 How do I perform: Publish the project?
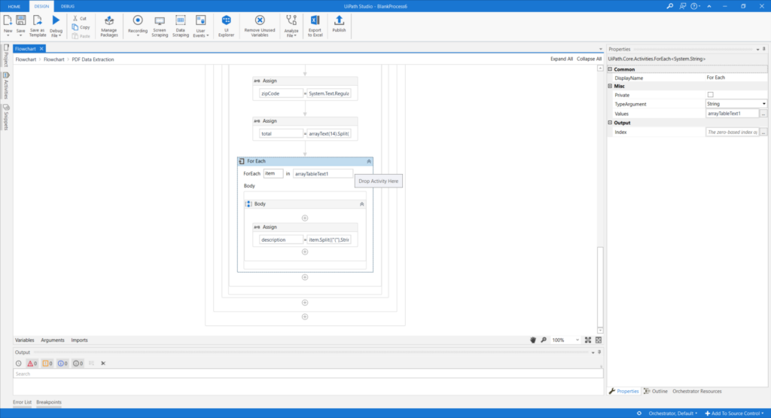coord(339,24)
